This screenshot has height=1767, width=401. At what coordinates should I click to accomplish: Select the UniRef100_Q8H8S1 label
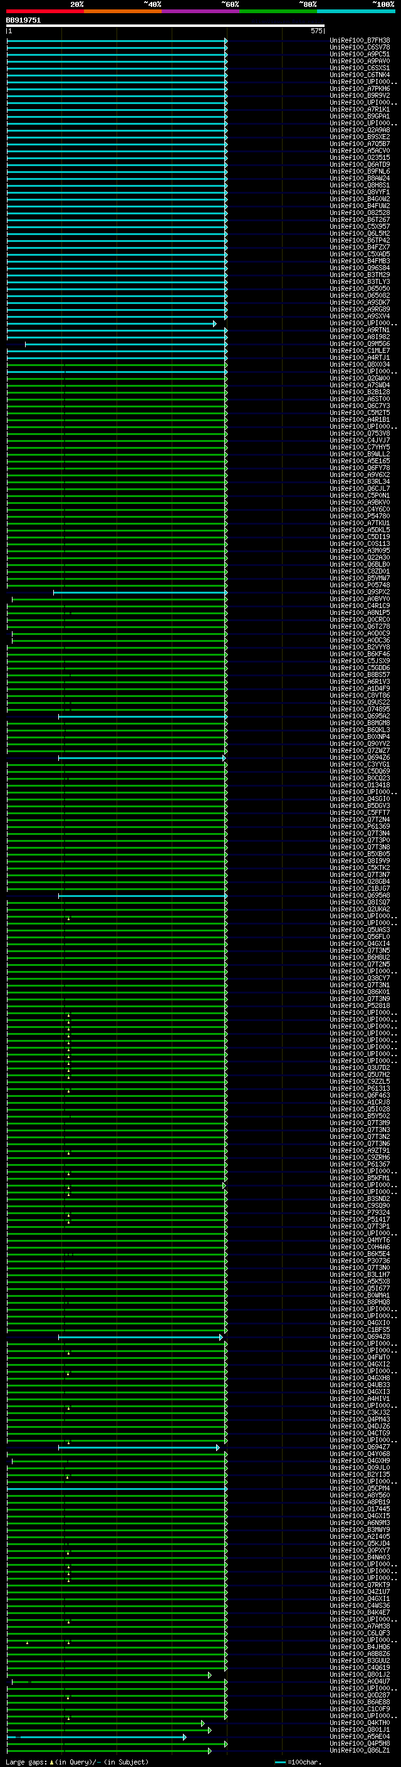360,185
